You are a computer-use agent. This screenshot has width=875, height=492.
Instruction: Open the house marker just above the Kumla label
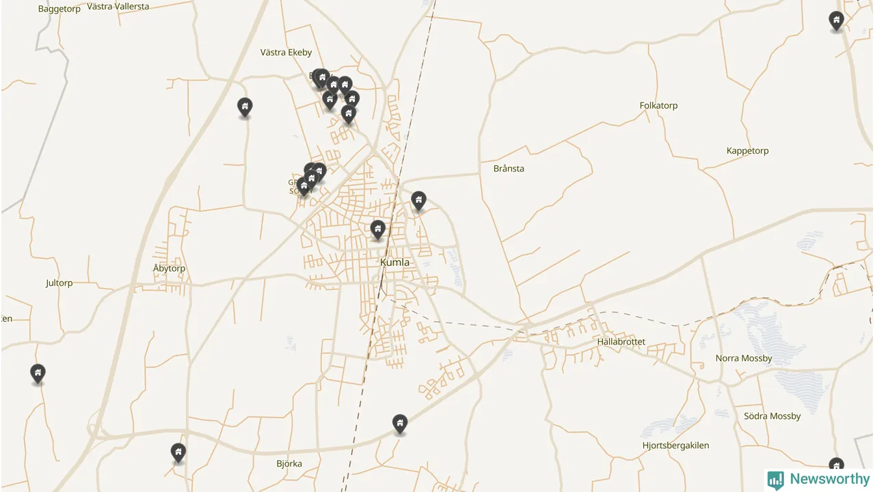coord(377,230)
